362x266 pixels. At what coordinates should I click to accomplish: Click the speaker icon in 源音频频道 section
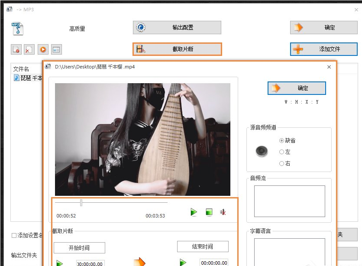pos(262,151)
